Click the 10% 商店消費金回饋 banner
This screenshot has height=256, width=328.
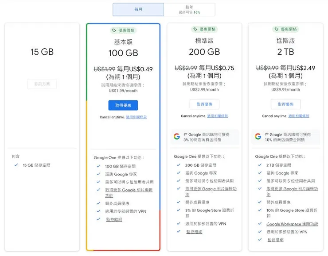click(285, 137)
